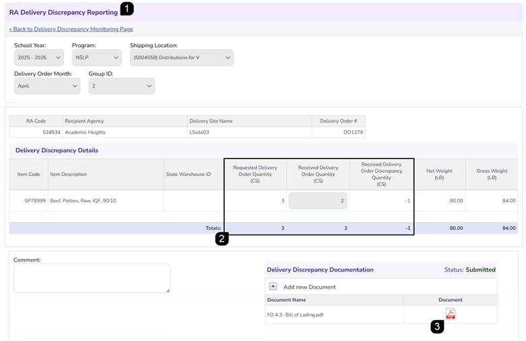Open the Group ID dropdown
The width and height of the screenshot is (526, 341).
[x=121, y=86]
